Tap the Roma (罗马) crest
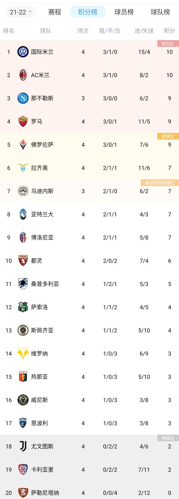Image resolution: width=179 pixels, height=499 pixels. point(23,121)
